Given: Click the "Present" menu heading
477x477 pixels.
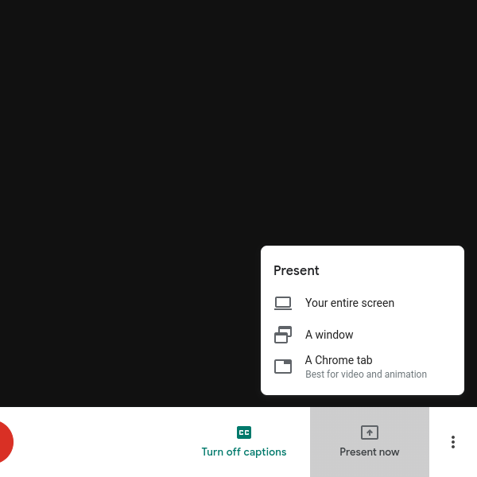Looking at the screenshot, I should [x=297, y=270].
